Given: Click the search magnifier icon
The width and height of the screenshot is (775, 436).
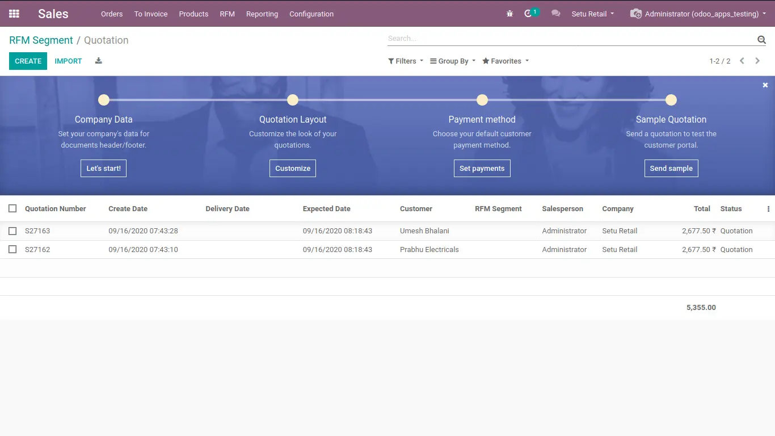Looking at the screenshot, I should tap(761, 39).
